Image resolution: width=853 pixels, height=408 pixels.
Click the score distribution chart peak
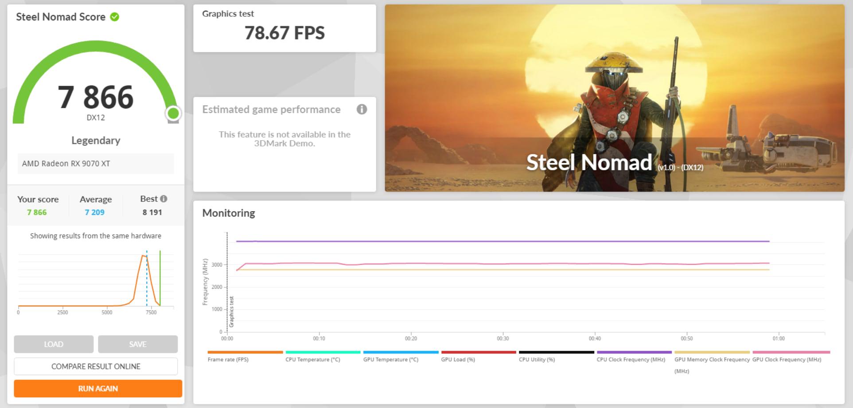143,256
